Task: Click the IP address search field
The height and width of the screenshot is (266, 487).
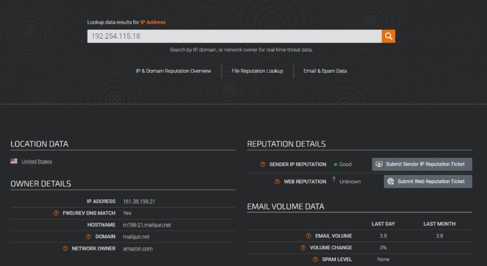Action: 234,36
